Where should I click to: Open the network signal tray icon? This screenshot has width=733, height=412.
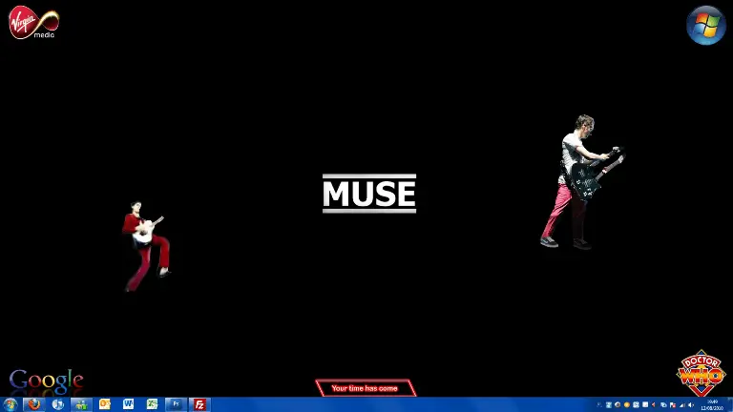coord(681,405)
